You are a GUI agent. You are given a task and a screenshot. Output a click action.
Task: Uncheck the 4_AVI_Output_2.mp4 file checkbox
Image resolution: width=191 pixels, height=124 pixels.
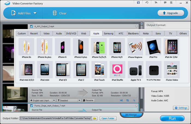(32, 26)
